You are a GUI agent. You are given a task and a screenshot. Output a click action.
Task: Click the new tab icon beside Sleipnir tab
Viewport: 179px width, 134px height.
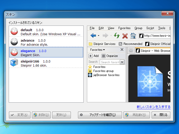(x=131, y=50)
